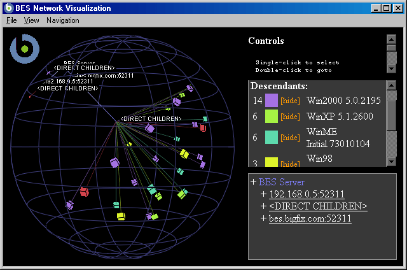Viewport: 407px width, 270px height.
Task: Select the purple node at far lower left
Action: [x=69, y=205]
